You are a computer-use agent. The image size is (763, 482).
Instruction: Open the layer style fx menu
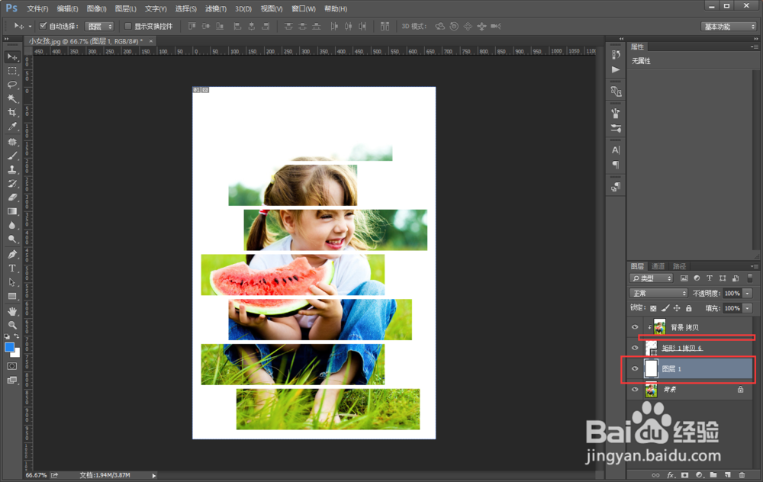(671, 474)
